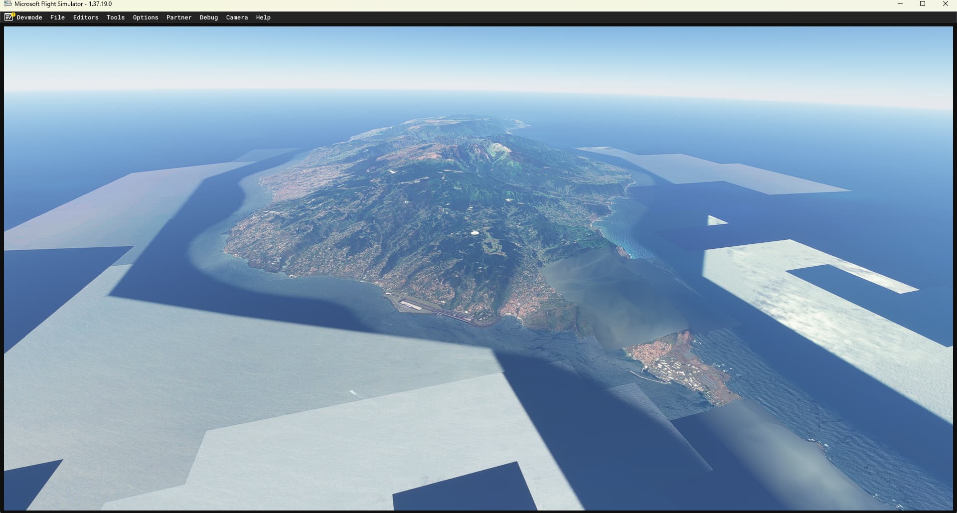Open the Camera menu
The width and height of the screenshot is (957, 513).
tap(237, 17)
